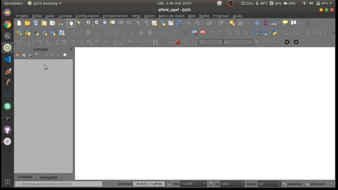
Task: Click the Zoom to Selection icon
Action: click(x=112, y=23)
